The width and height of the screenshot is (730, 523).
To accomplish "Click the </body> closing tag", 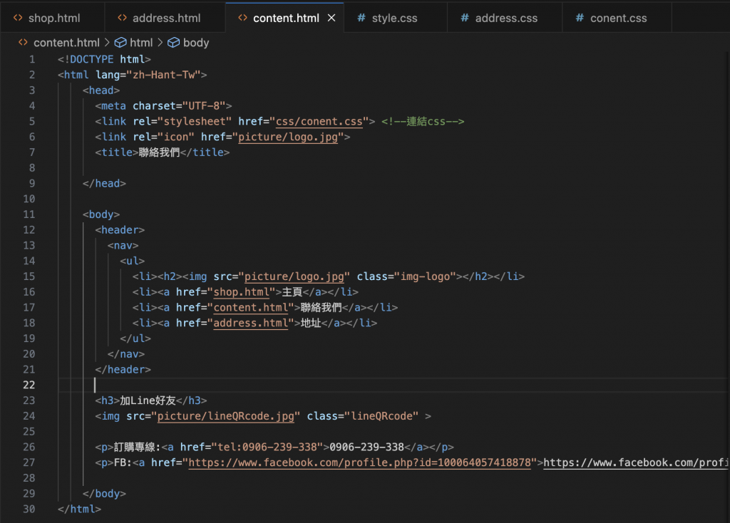I will 104,494.
